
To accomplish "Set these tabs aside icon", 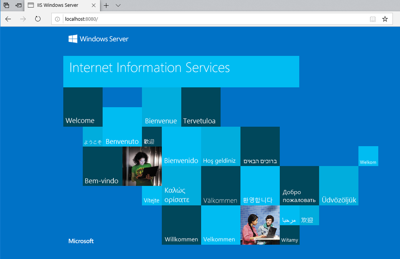I will 18,5.
